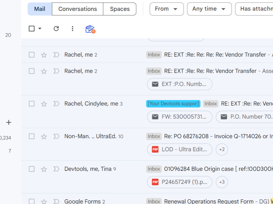Mark Rachel, Cindylee, me email as important

56,104
